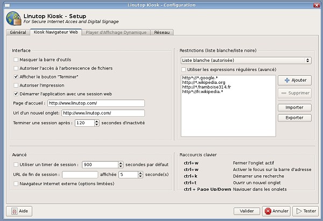Click the URL de fin de session field
Image resolution: width=323 pixels, height=221 pixels.
click(80, 175)
